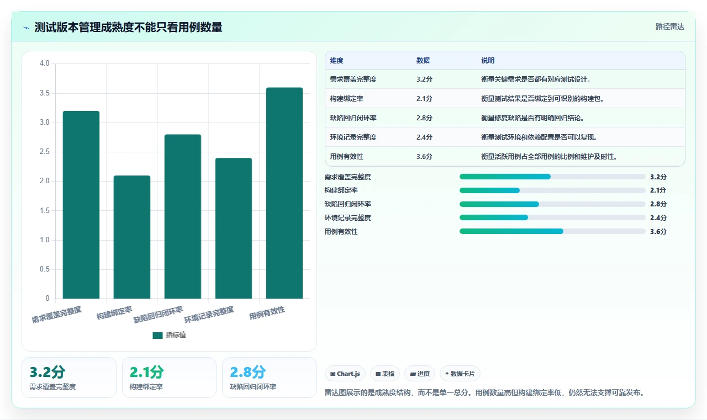Click the 4.0 y-axis label
This screenshot has height=420, width=707.
point(45,63)
